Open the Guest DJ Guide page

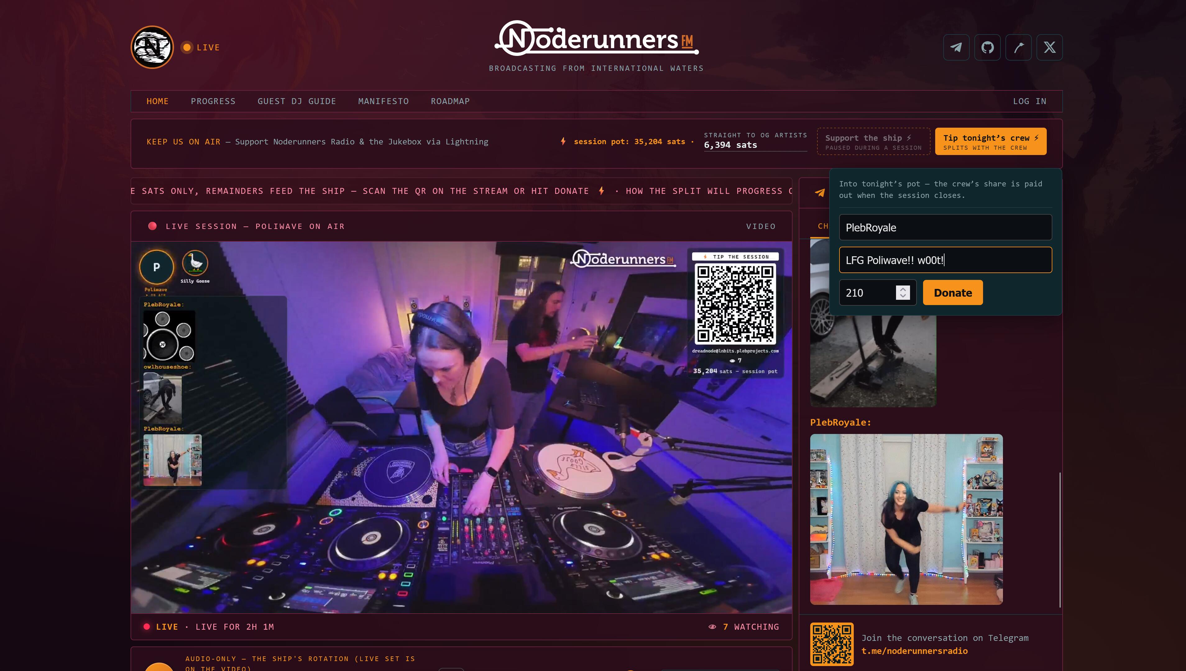297,101
